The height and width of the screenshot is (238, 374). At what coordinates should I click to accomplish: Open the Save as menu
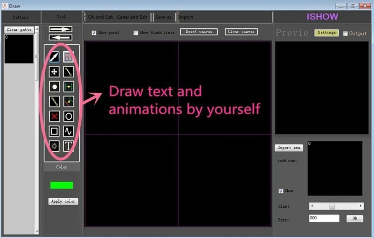pos(164,17)
